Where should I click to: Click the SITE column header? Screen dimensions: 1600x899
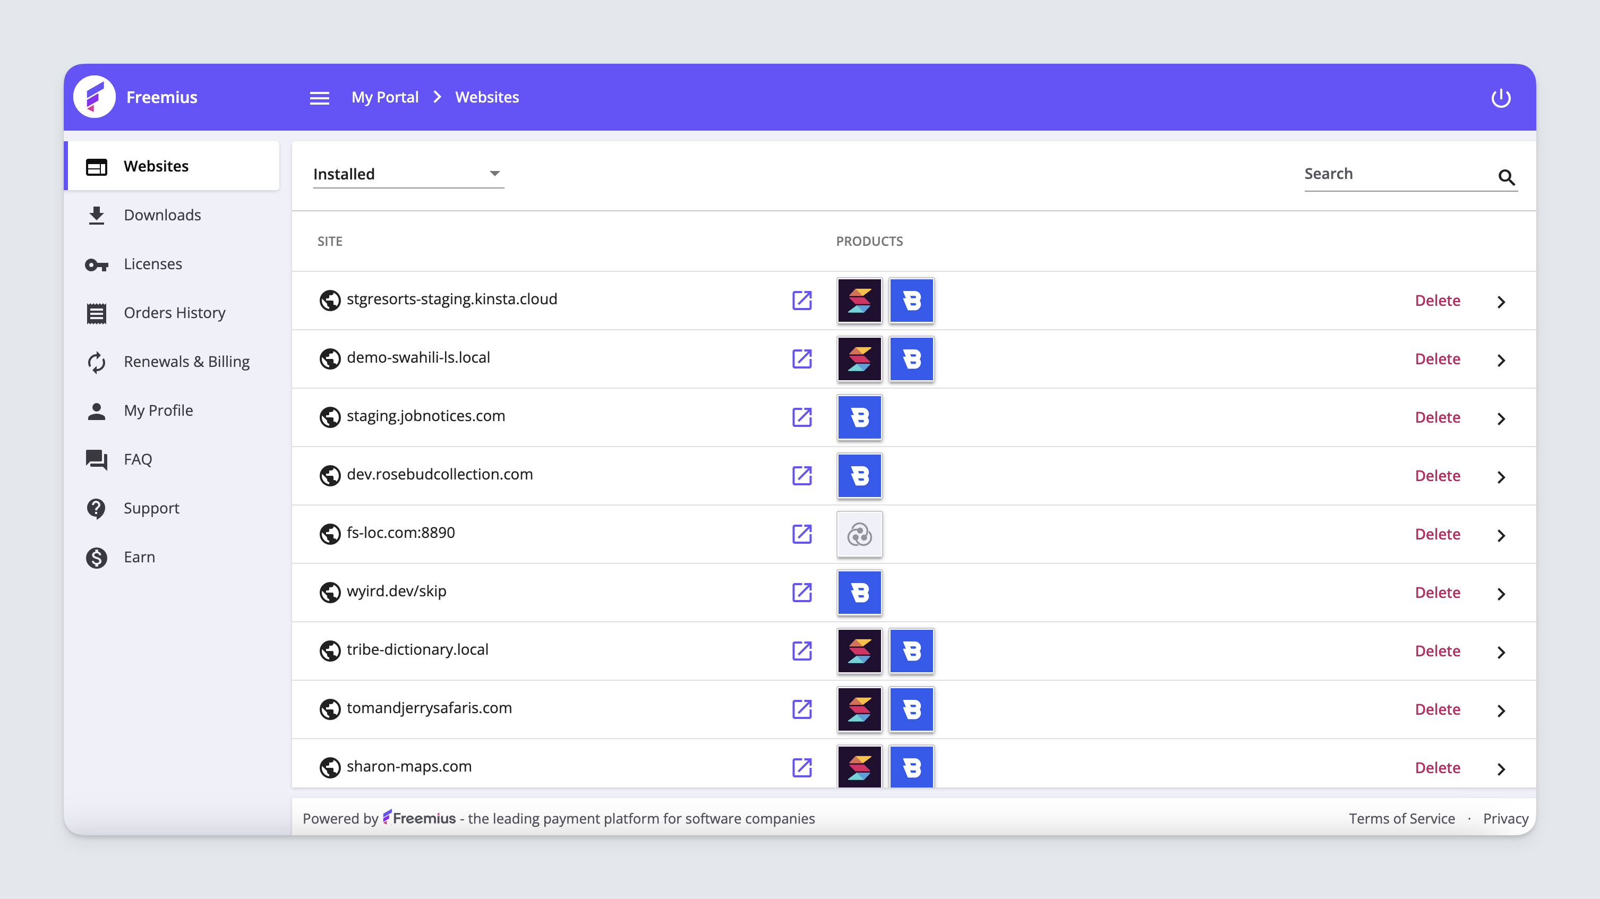(x=330, y=241)
